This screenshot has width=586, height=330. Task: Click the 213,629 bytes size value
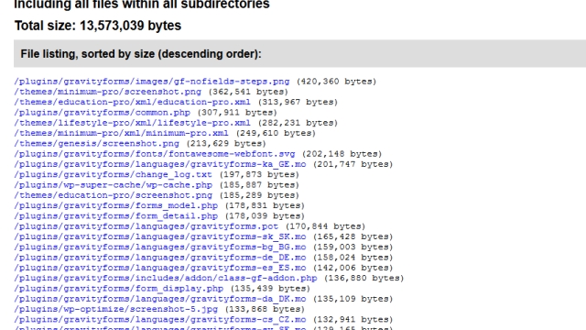(x=226, y=144)
